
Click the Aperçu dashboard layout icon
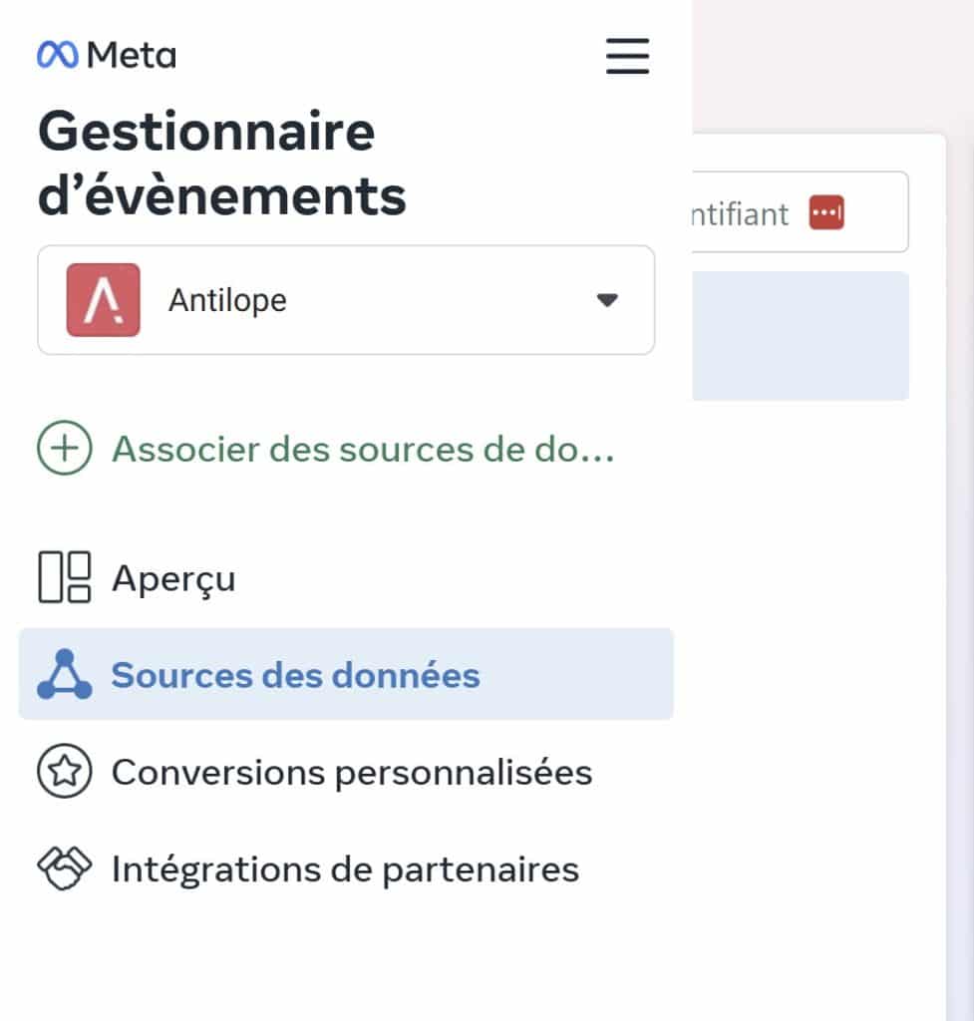tap(65, 577)
